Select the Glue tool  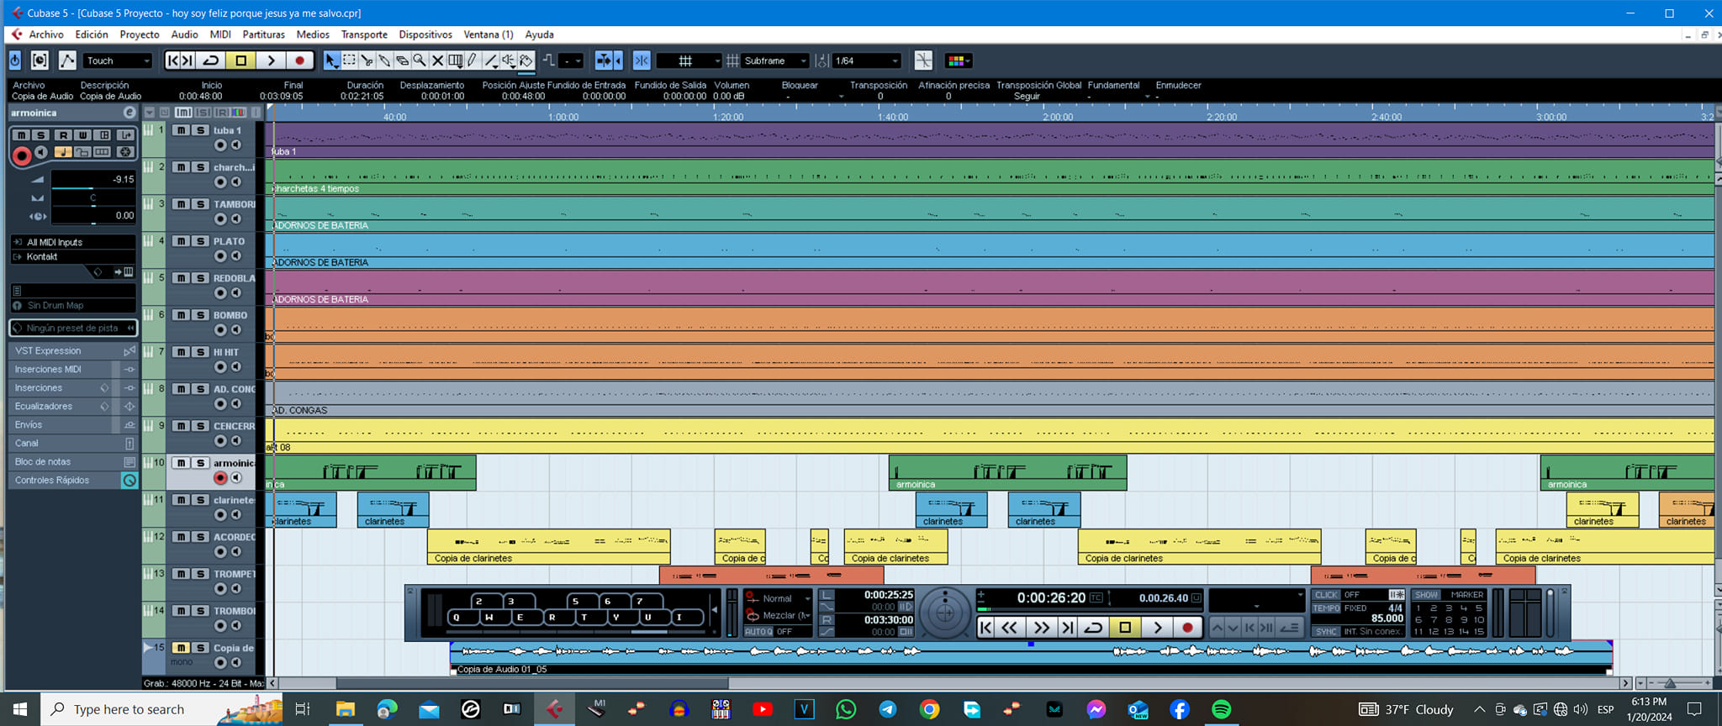384,60
